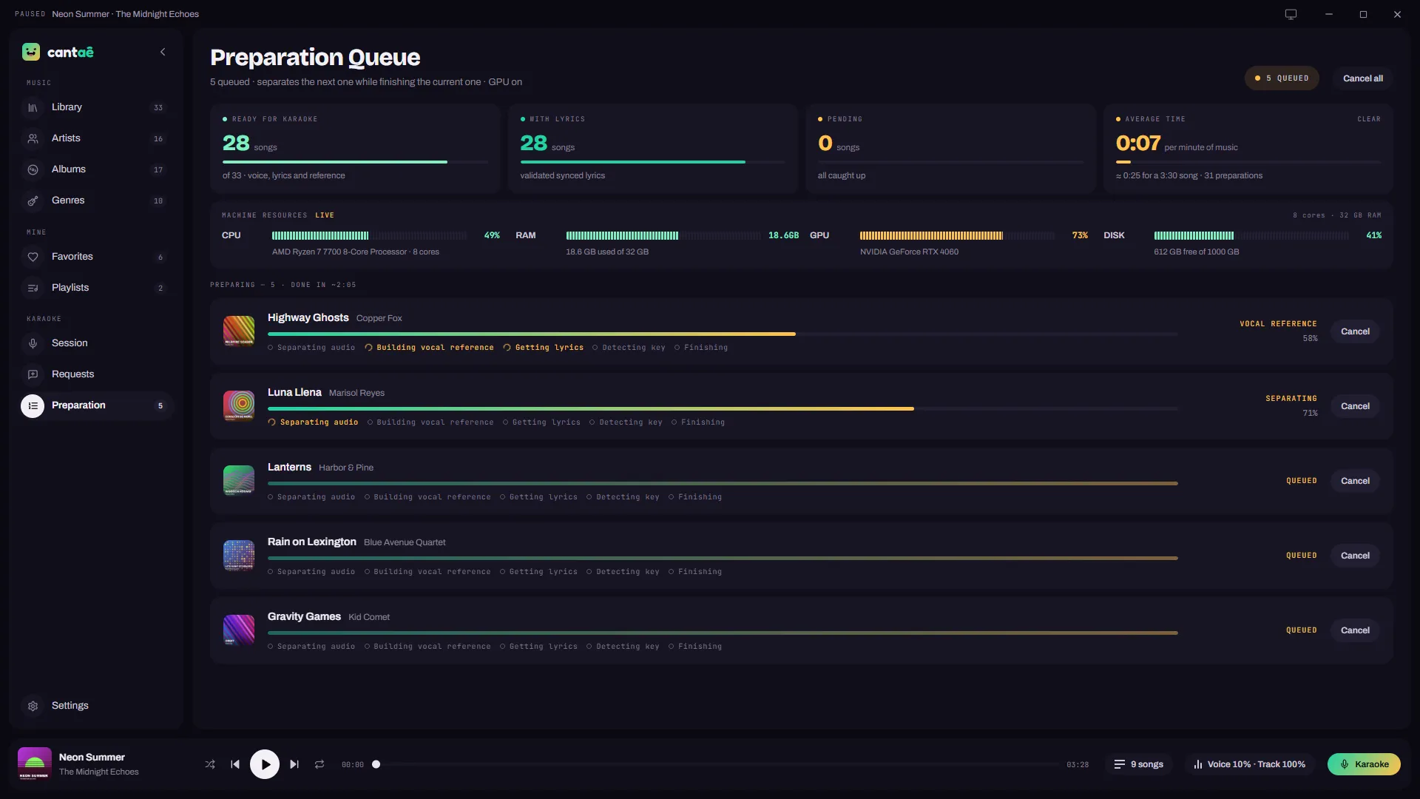This screenshot has width=1420, height=799.
Task: Open the Settings label
Action: coord(70,706)
